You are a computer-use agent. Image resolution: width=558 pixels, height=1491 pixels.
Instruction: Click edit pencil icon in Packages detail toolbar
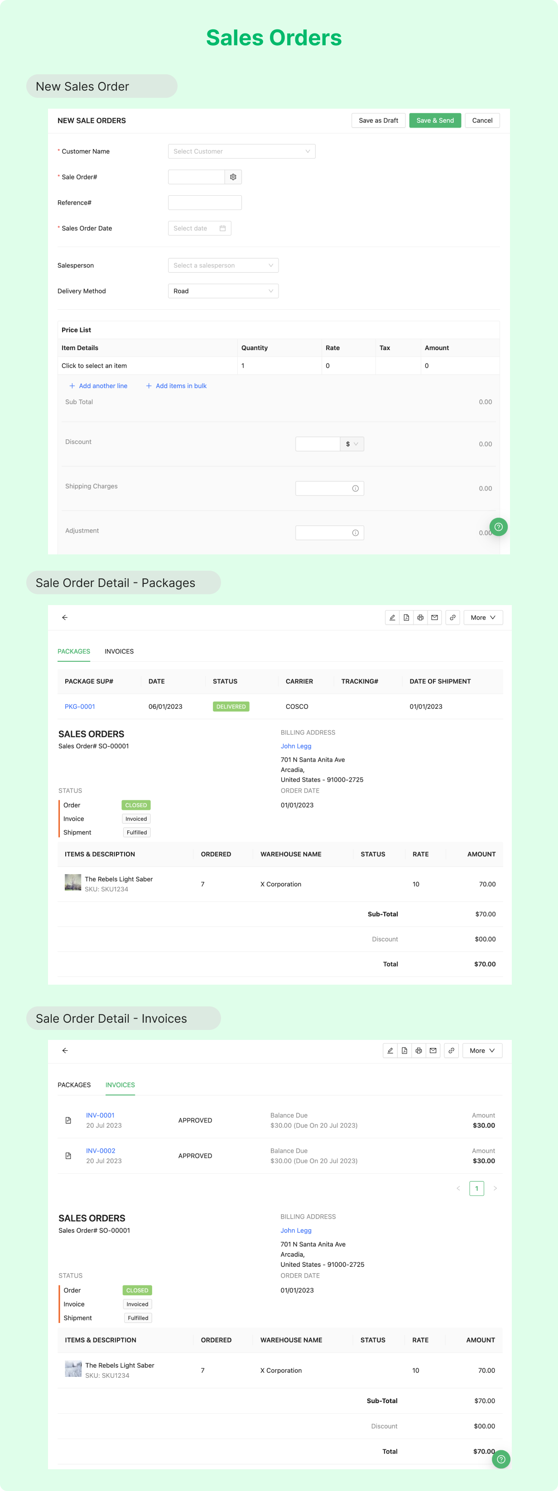pos(392,618)
